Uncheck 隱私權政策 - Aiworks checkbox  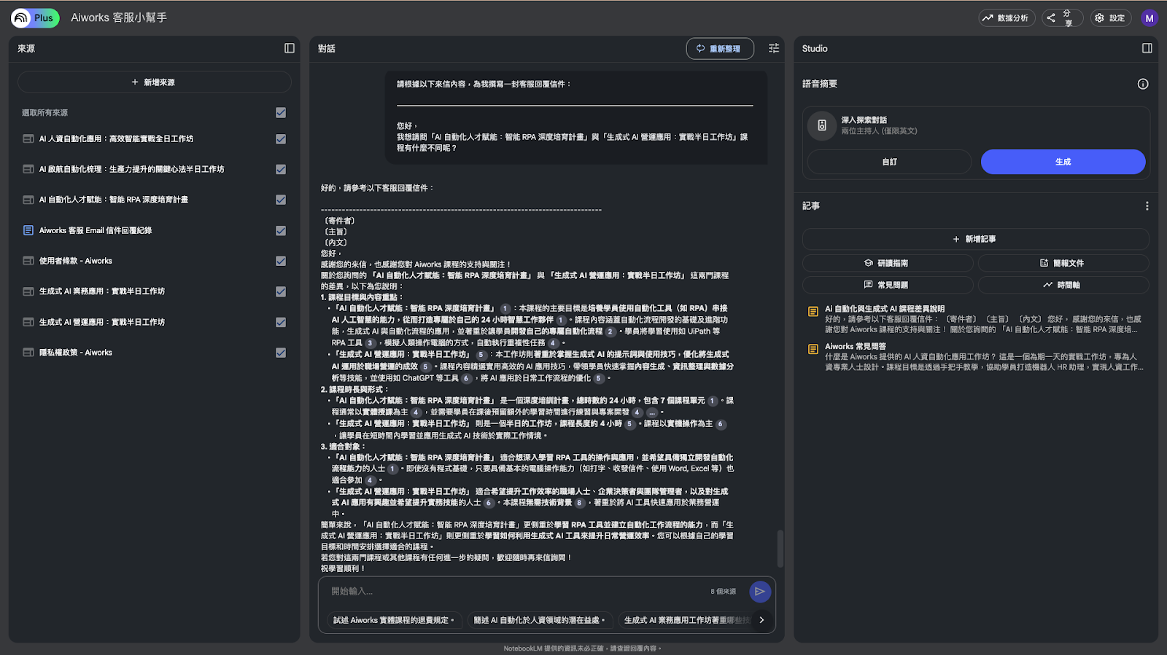[281, 353]
